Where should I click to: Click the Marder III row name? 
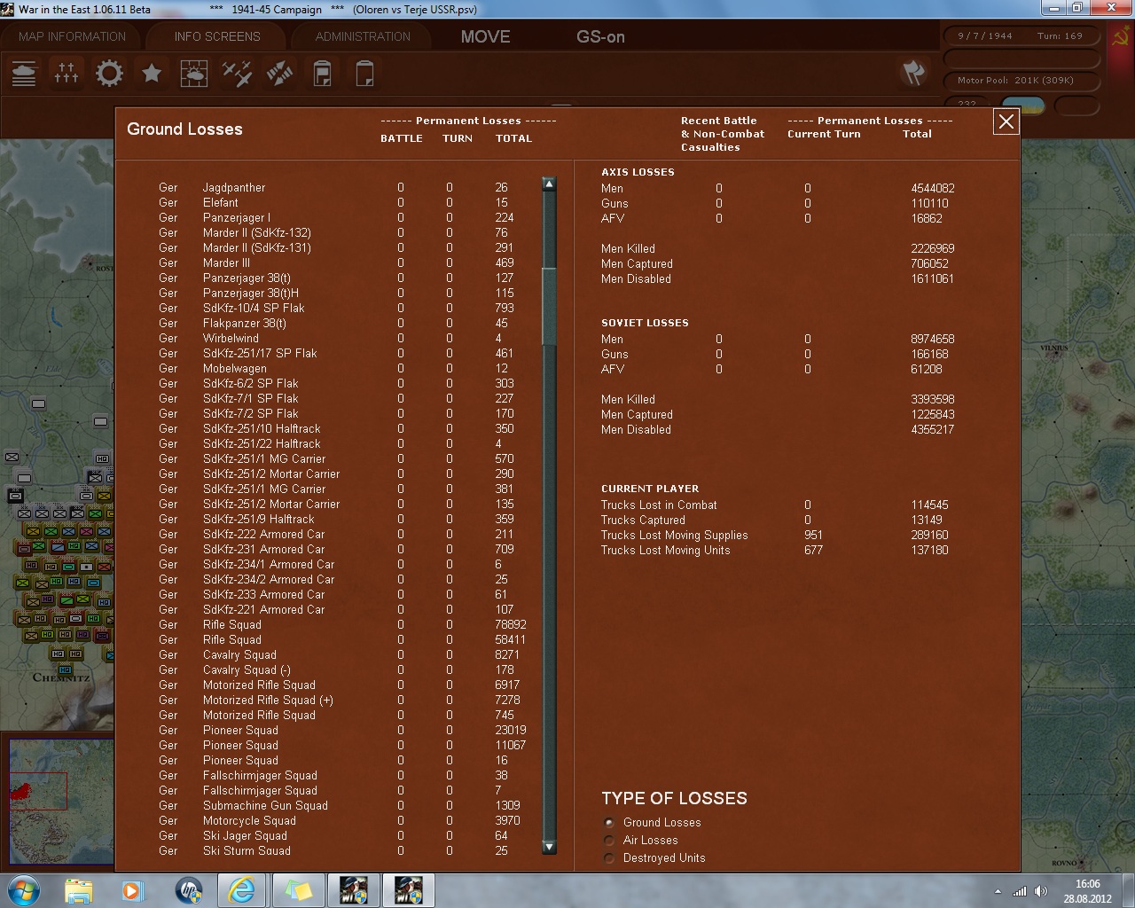pos(227,262)
